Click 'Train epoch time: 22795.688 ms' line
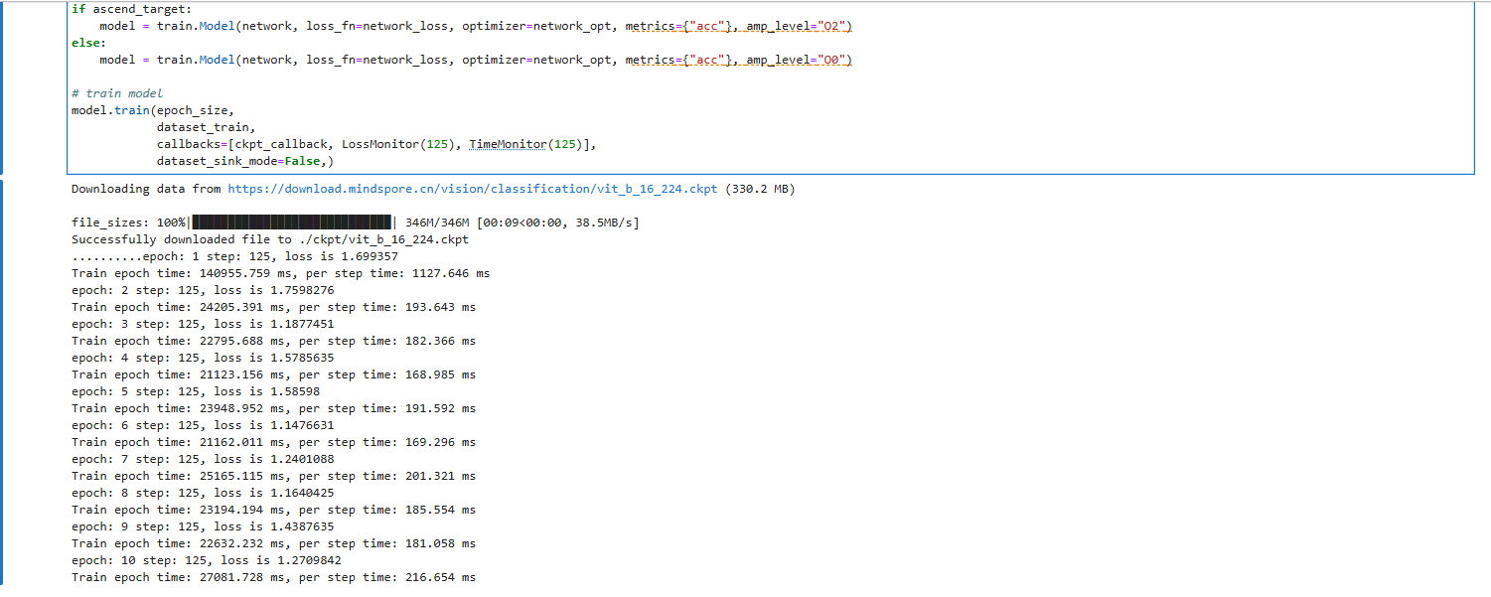This screenshot has height=597, width=1491. (273, 341)
